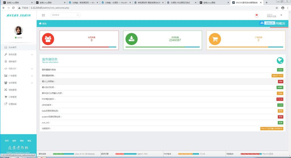The height and width of the screenshot is (158, 291).
Task: Click the orange shopping cart icon
Action: click(x=215, y=39)
